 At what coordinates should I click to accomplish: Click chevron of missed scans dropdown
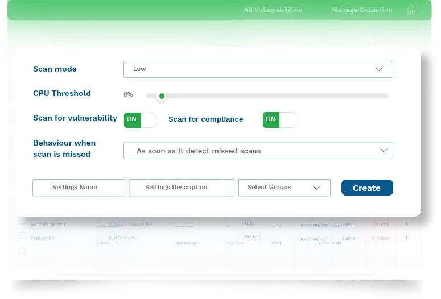coord(384,151)
